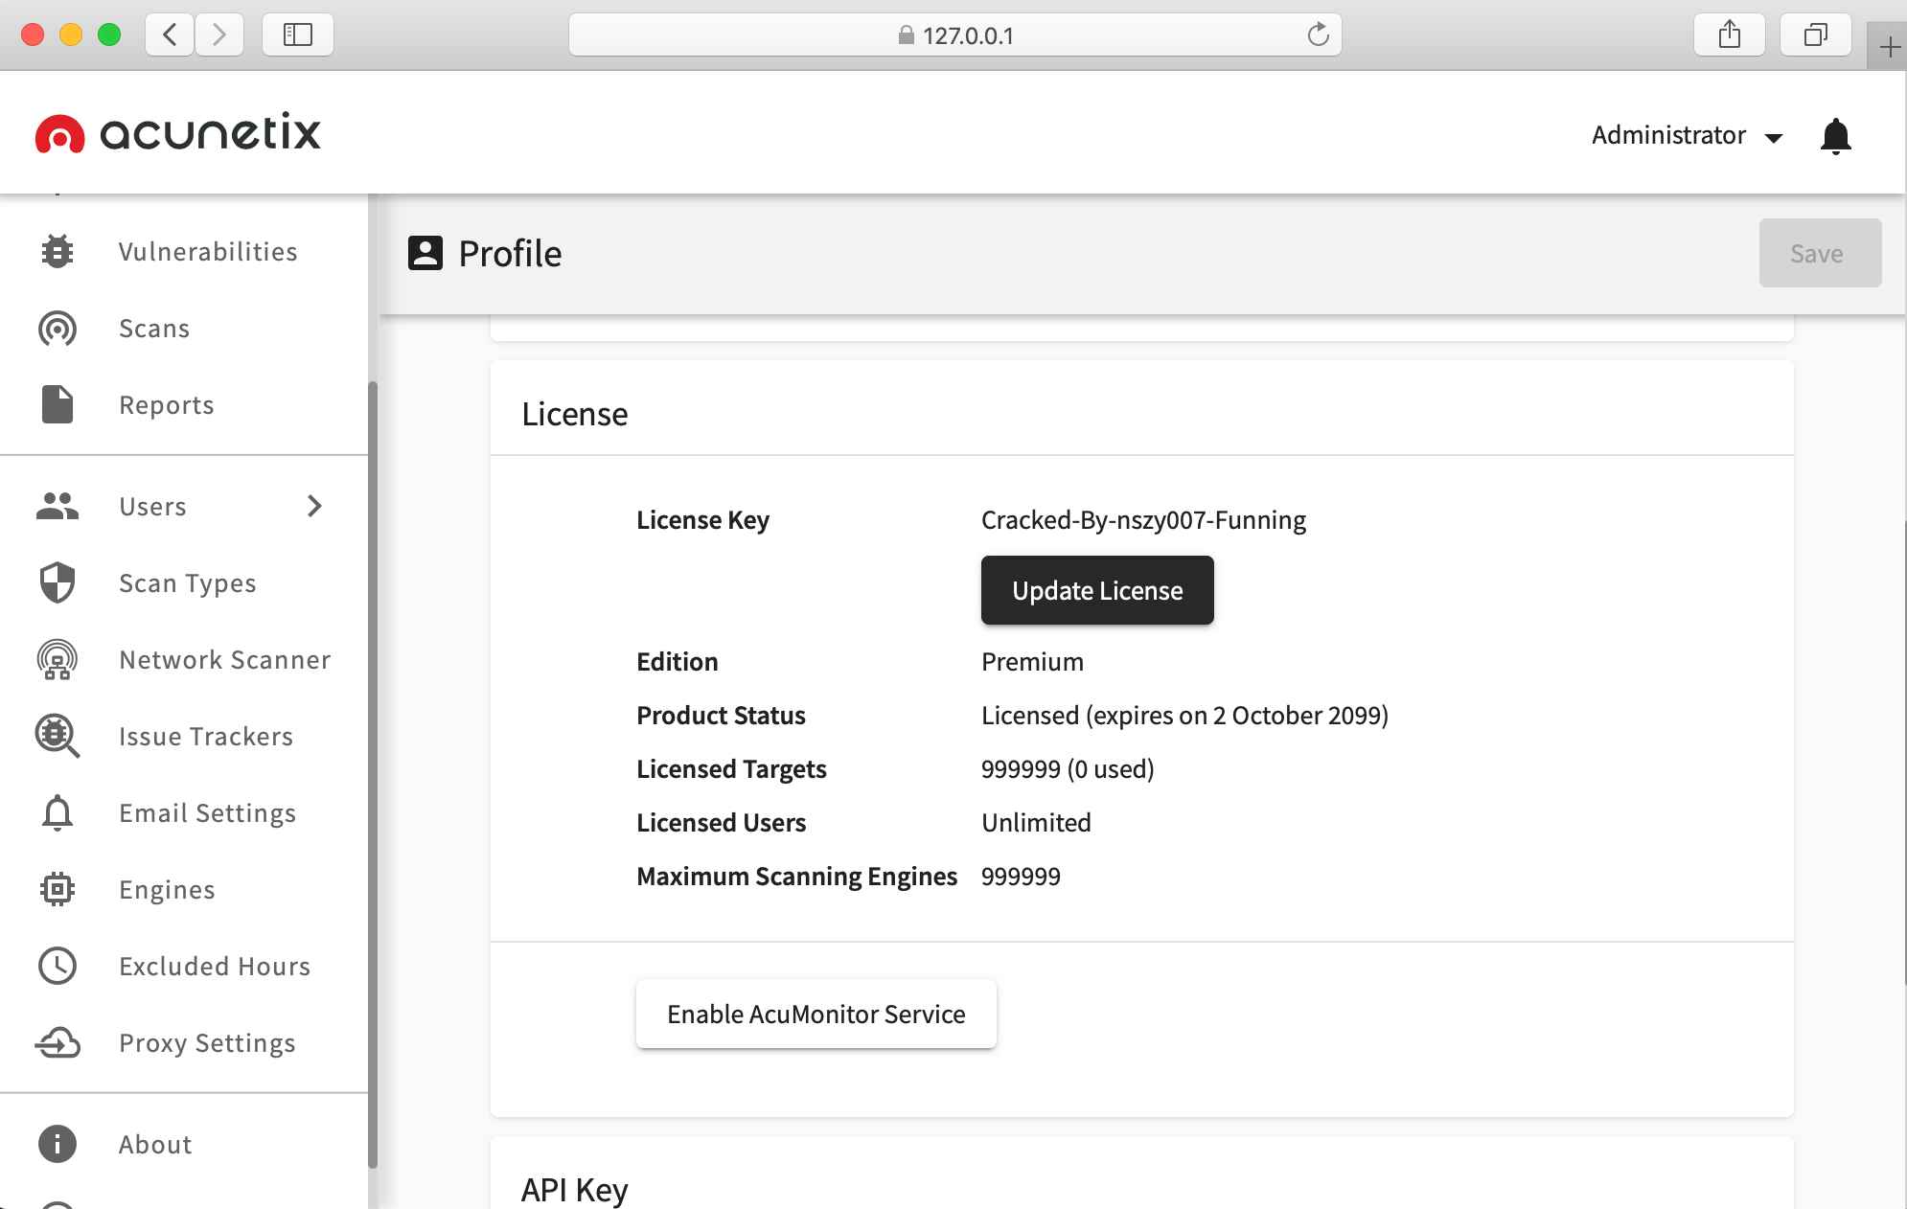Click the Excluded Hours clock icon

[x=57, y=966]
